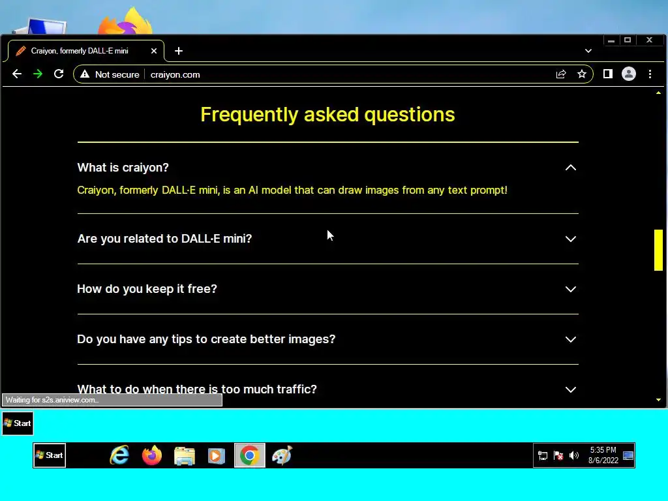This screenshot has height=501, width=668.
Task: Bookmark this tab with the star
Action: click(581, 74)
